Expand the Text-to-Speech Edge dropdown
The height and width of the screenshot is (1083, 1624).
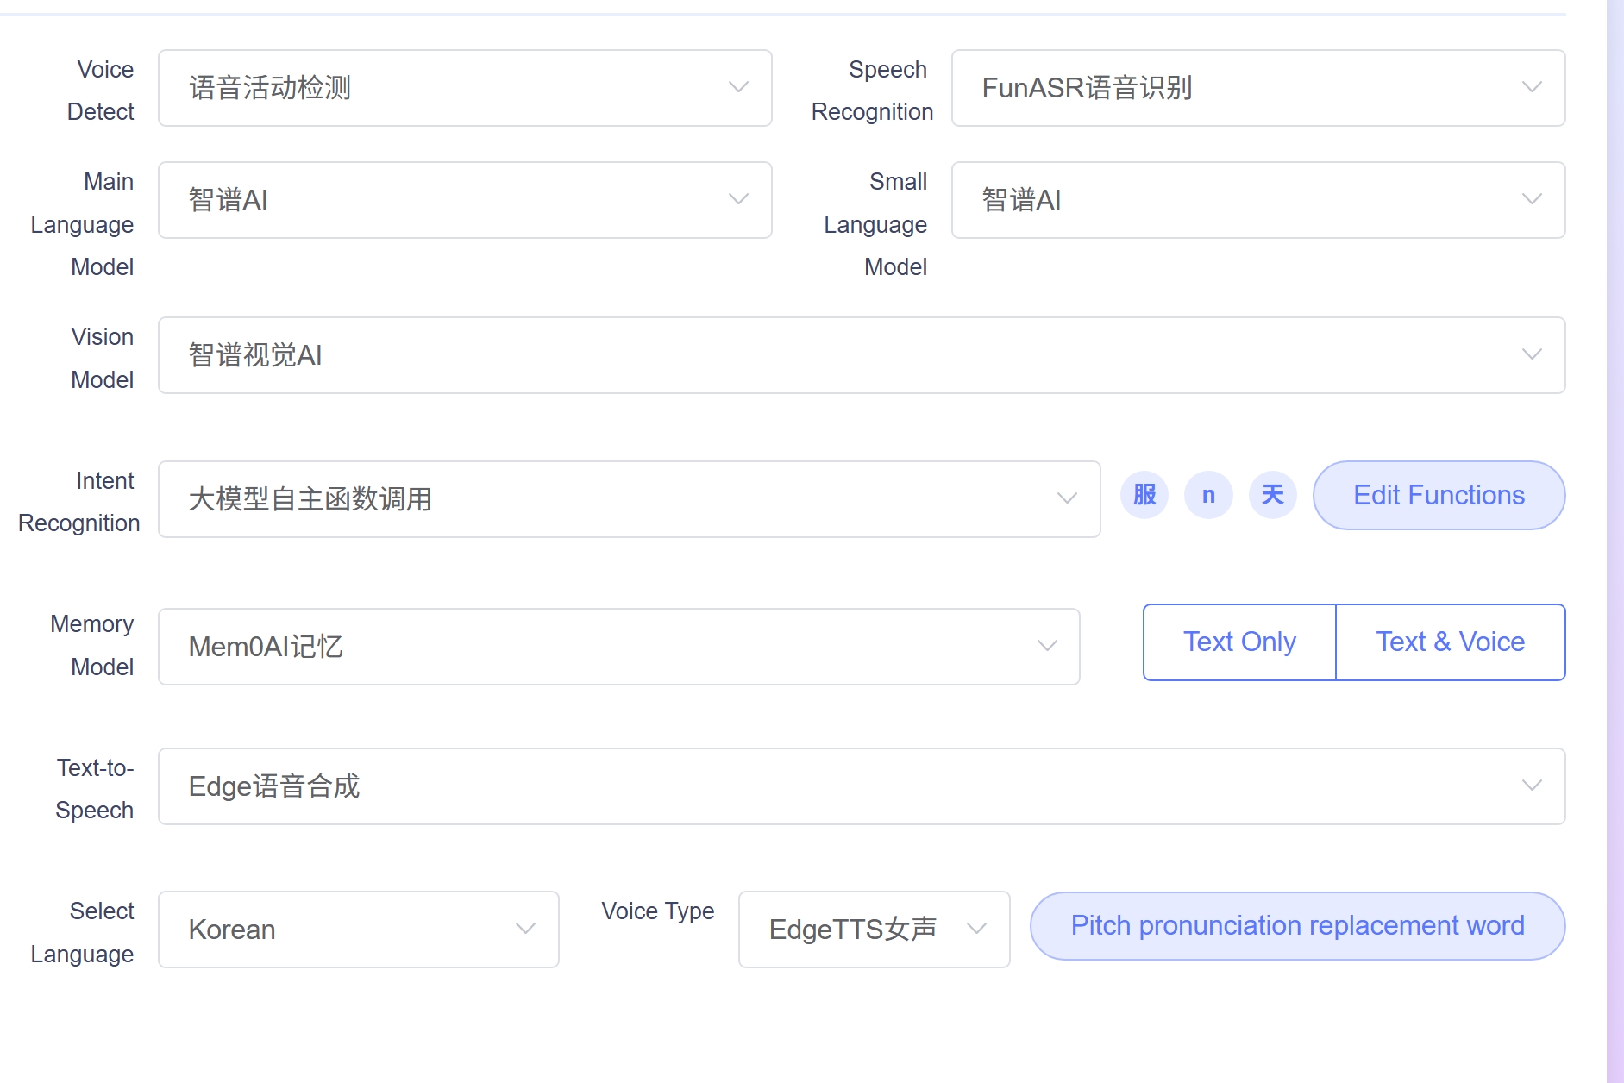862,786
